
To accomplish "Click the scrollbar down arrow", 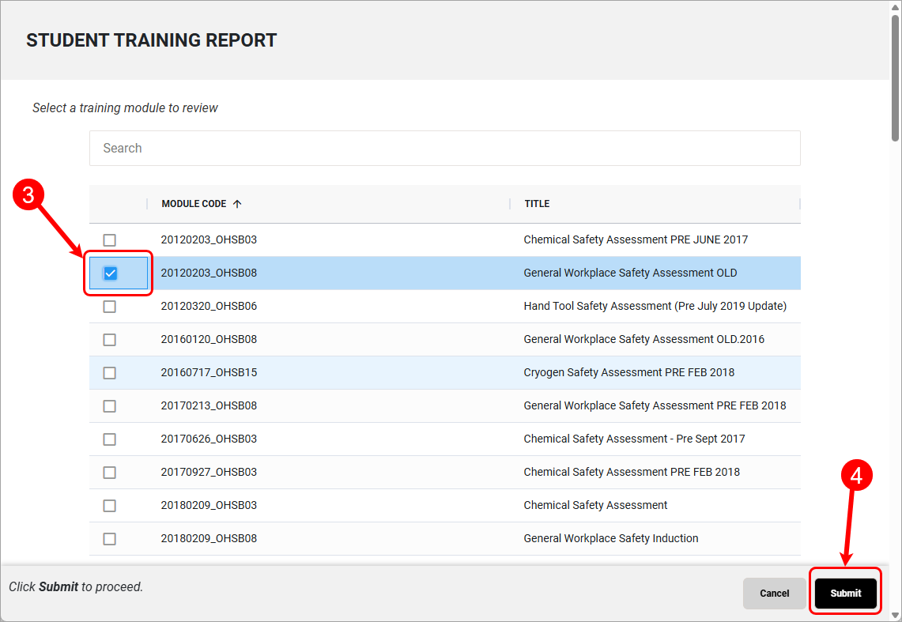I will [x=895, y=615].
